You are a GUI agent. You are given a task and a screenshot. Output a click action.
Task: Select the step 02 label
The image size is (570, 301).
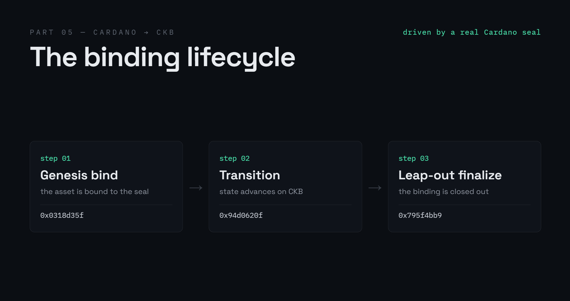click(234, 158)
